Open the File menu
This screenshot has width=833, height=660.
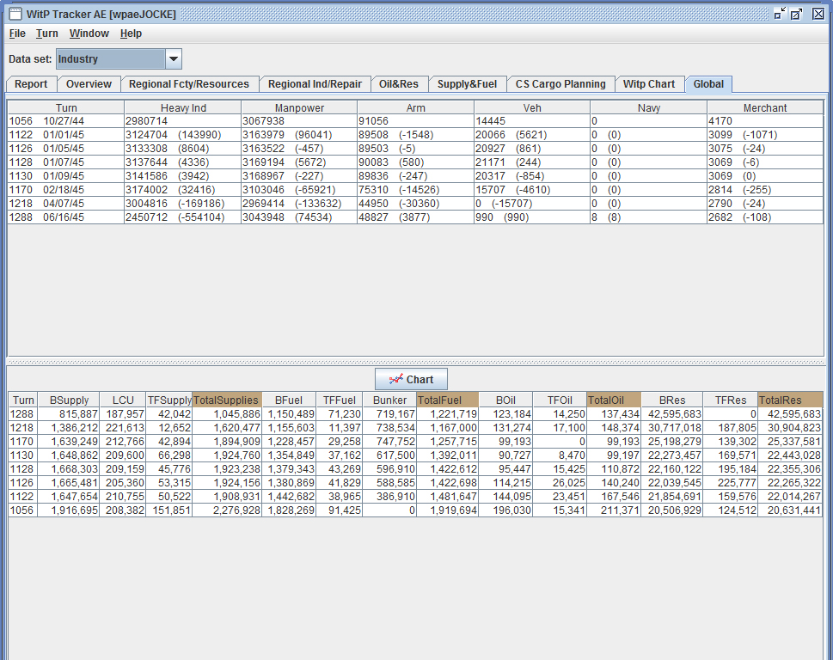pyautogui.click(x=17, y=34)
